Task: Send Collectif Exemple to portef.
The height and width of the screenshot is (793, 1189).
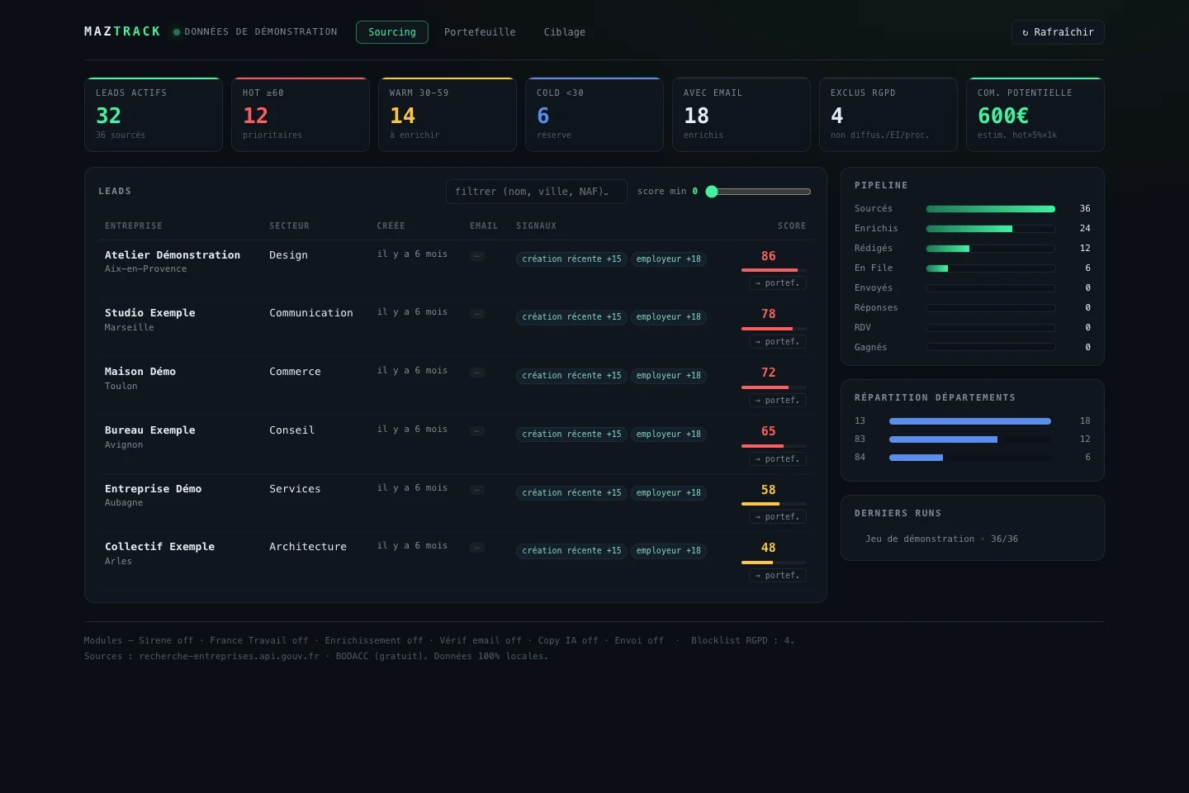Action: [778, 576]
